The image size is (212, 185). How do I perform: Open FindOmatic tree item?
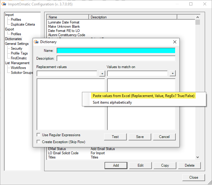(x=19, y=58)
